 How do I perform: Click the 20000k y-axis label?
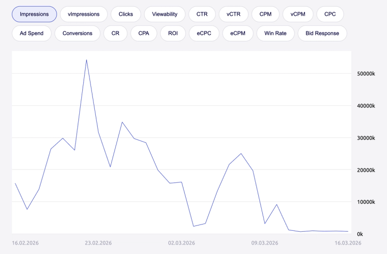click(x=366, y=170)
